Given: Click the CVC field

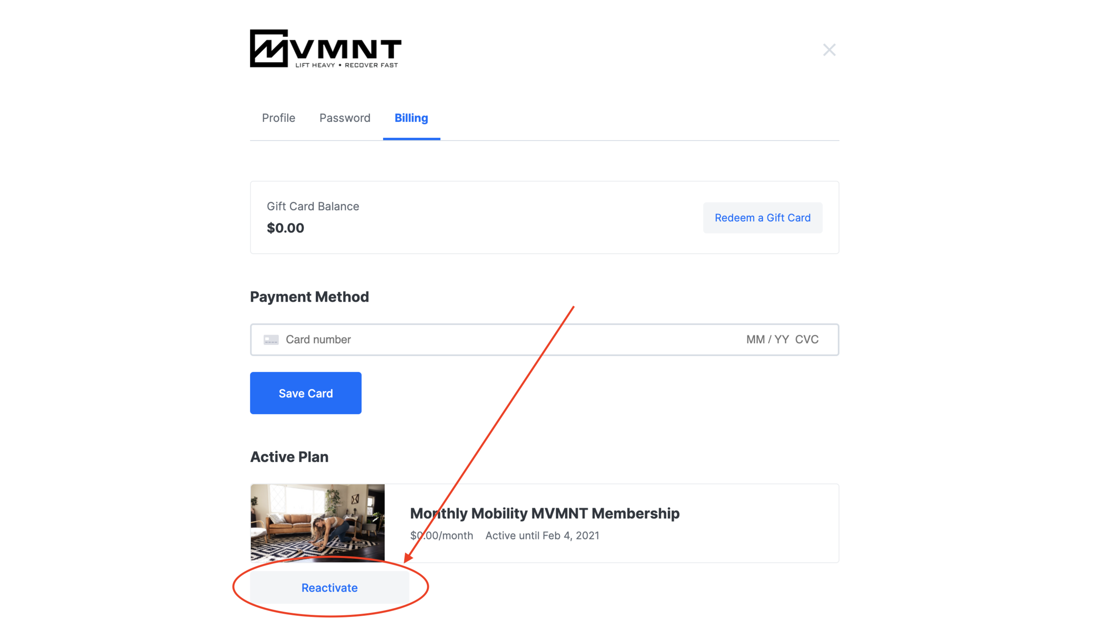Looking at the screenshot, I should click(807, 340).
